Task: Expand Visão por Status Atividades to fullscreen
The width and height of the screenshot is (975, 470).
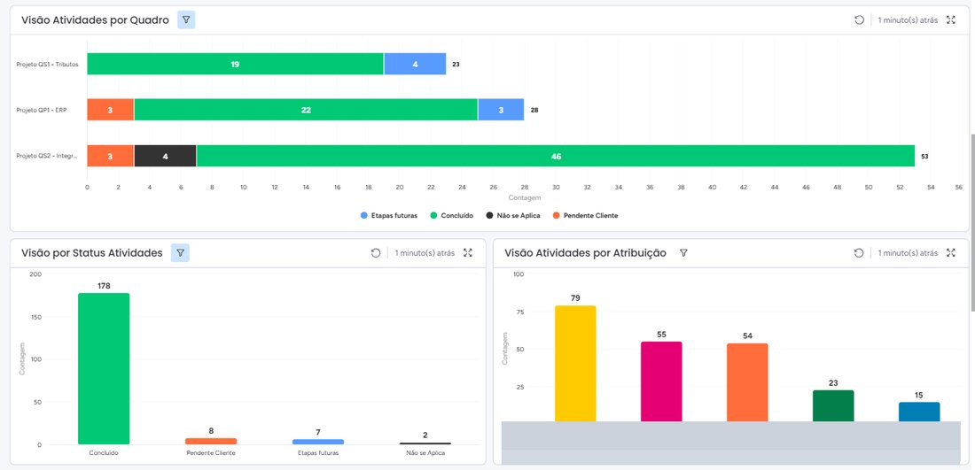Action: point(468,252)
